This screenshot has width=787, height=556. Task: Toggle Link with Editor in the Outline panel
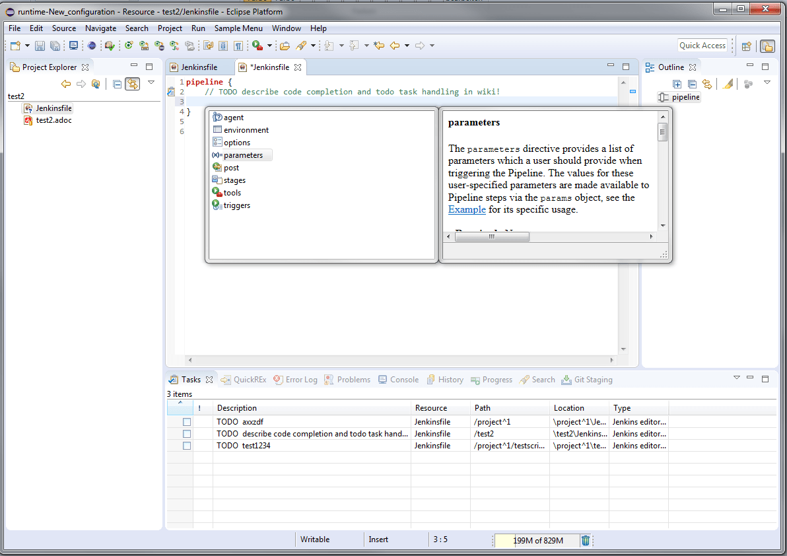click(x=707, y=84)
